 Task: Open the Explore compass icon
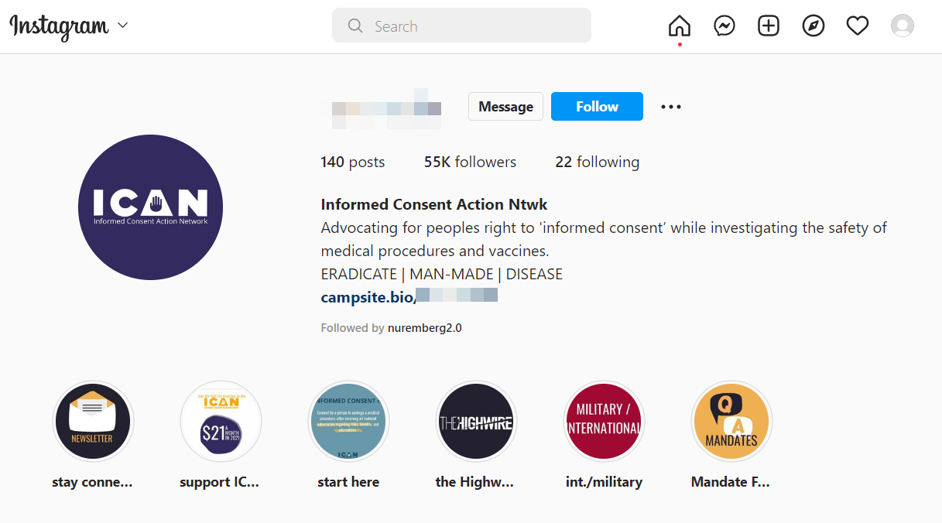pos(813,26)
